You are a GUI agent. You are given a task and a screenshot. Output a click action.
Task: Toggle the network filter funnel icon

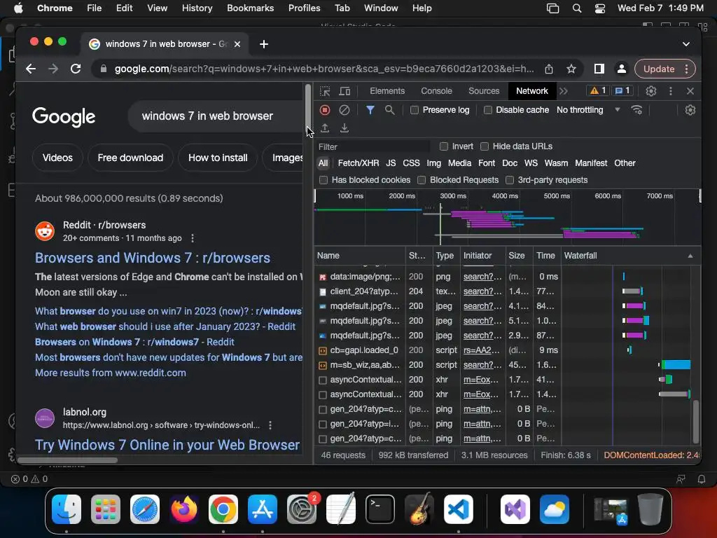pyautogui.click(x=370, y=110)
